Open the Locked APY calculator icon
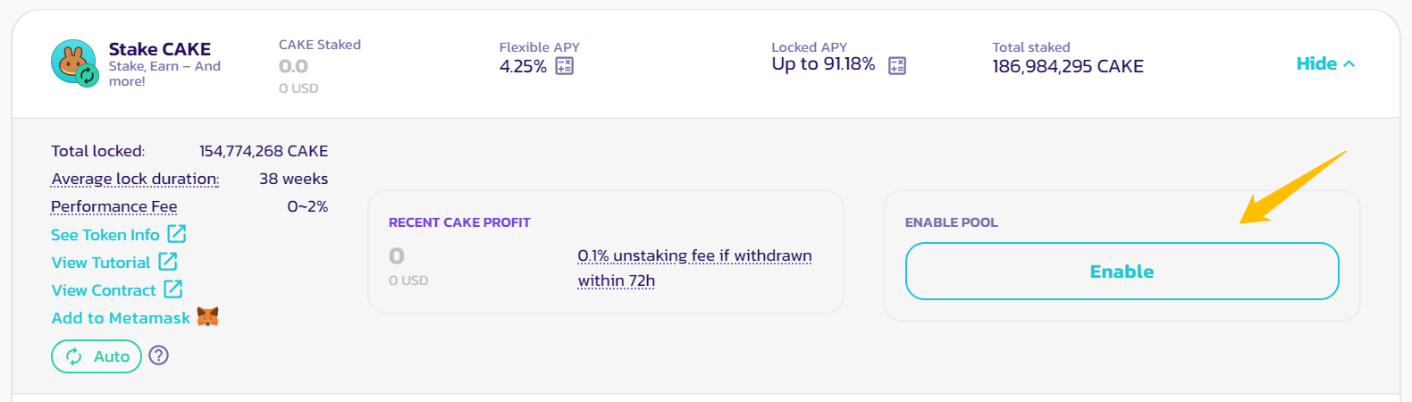Viewport: 1412px width, 402px height. (x=897, y=65)
